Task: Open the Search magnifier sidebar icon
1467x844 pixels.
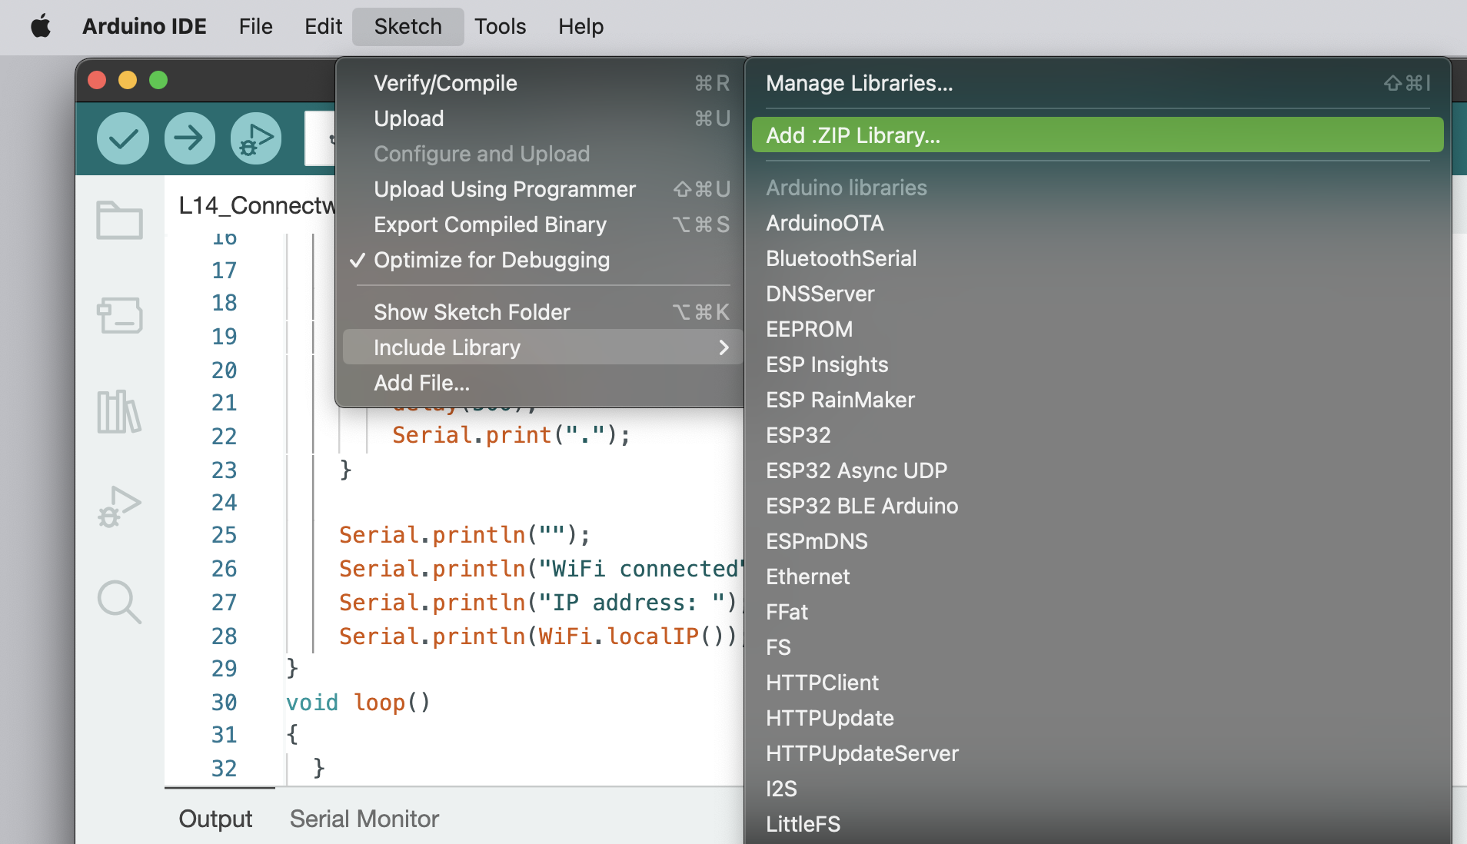Action: coord(119,601)
